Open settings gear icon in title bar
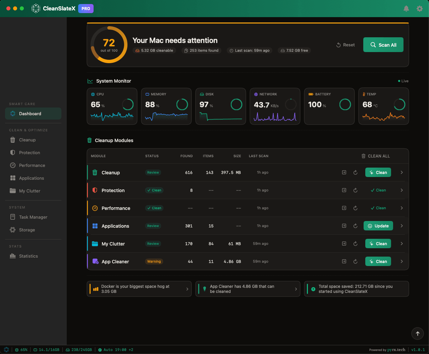This screenshot has width=429, height=354. tap(420, 9)
